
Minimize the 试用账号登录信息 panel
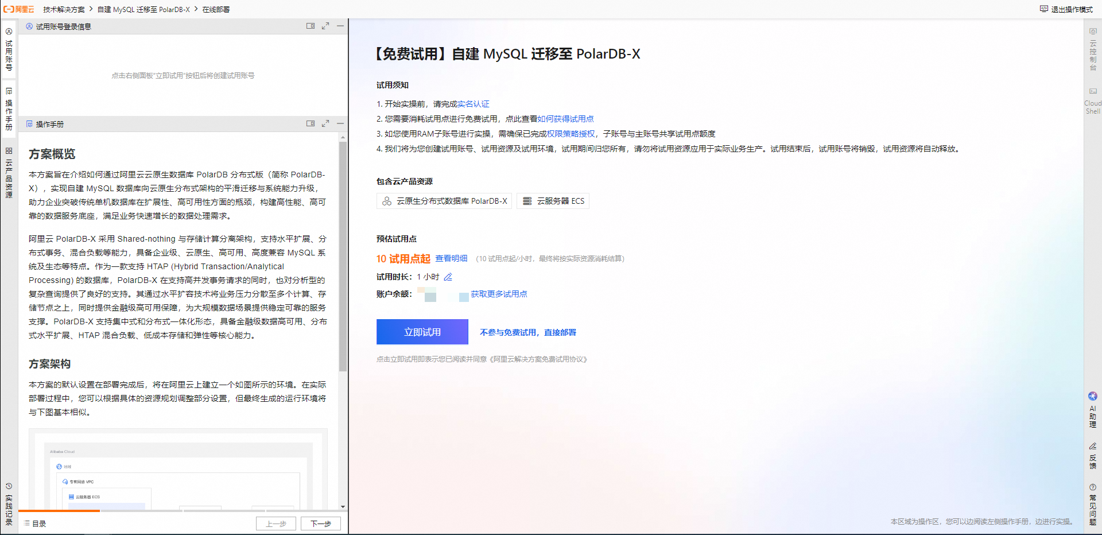(340, 26)
